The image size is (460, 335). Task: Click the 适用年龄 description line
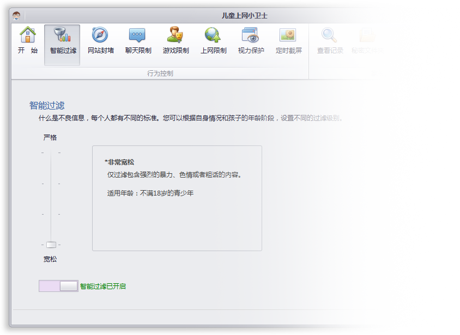click(x=150, y=193)
